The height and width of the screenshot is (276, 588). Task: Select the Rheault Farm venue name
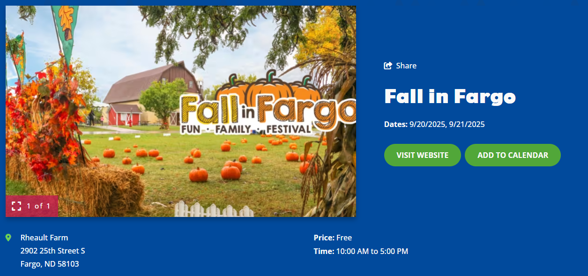[44, 238]
